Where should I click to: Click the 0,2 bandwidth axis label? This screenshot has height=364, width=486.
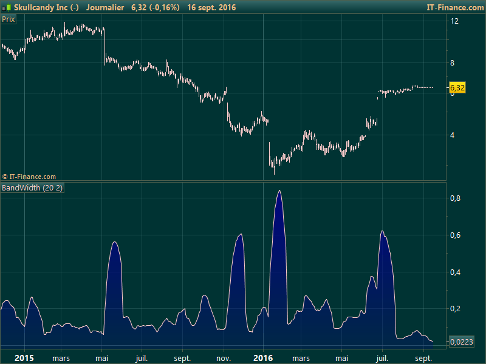coord(455,309)
